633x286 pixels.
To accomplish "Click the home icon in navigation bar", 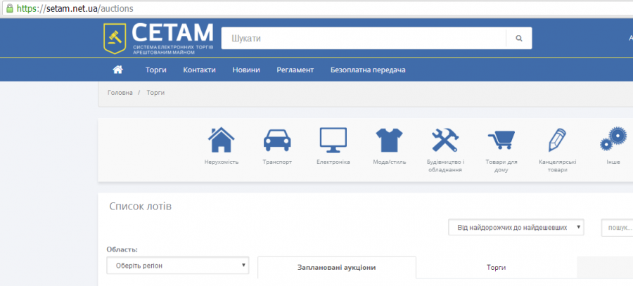I will click(117, 70).
